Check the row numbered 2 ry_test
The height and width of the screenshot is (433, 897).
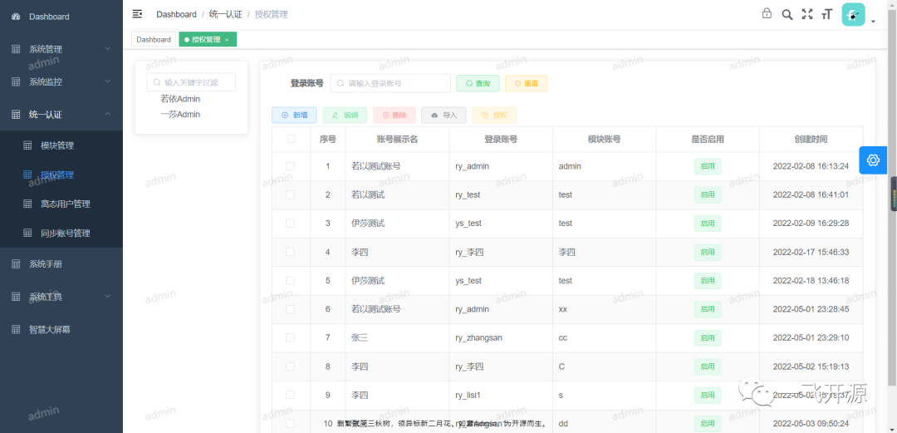pyautogui.click(x=290, y=194)
